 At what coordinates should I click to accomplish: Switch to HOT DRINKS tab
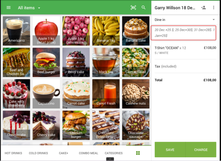tap(13, 153)
